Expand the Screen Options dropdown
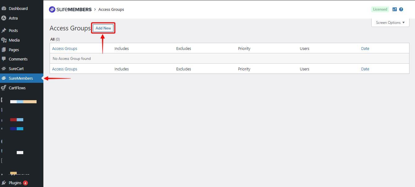This screenshot has width=415, height=187. pos(390,23)
